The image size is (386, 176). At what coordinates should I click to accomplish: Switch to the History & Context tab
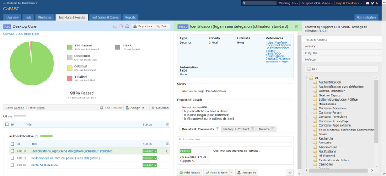239,129
